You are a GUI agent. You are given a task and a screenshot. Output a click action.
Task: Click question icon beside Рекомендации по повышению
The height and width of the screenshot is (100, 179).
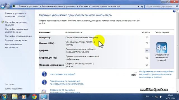(44, 82)
